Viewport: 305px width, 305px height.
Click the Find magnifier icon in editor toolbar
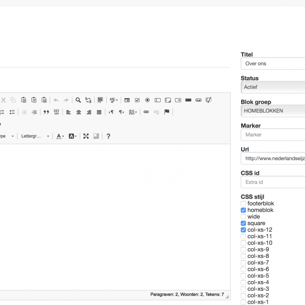click(78, 100)
